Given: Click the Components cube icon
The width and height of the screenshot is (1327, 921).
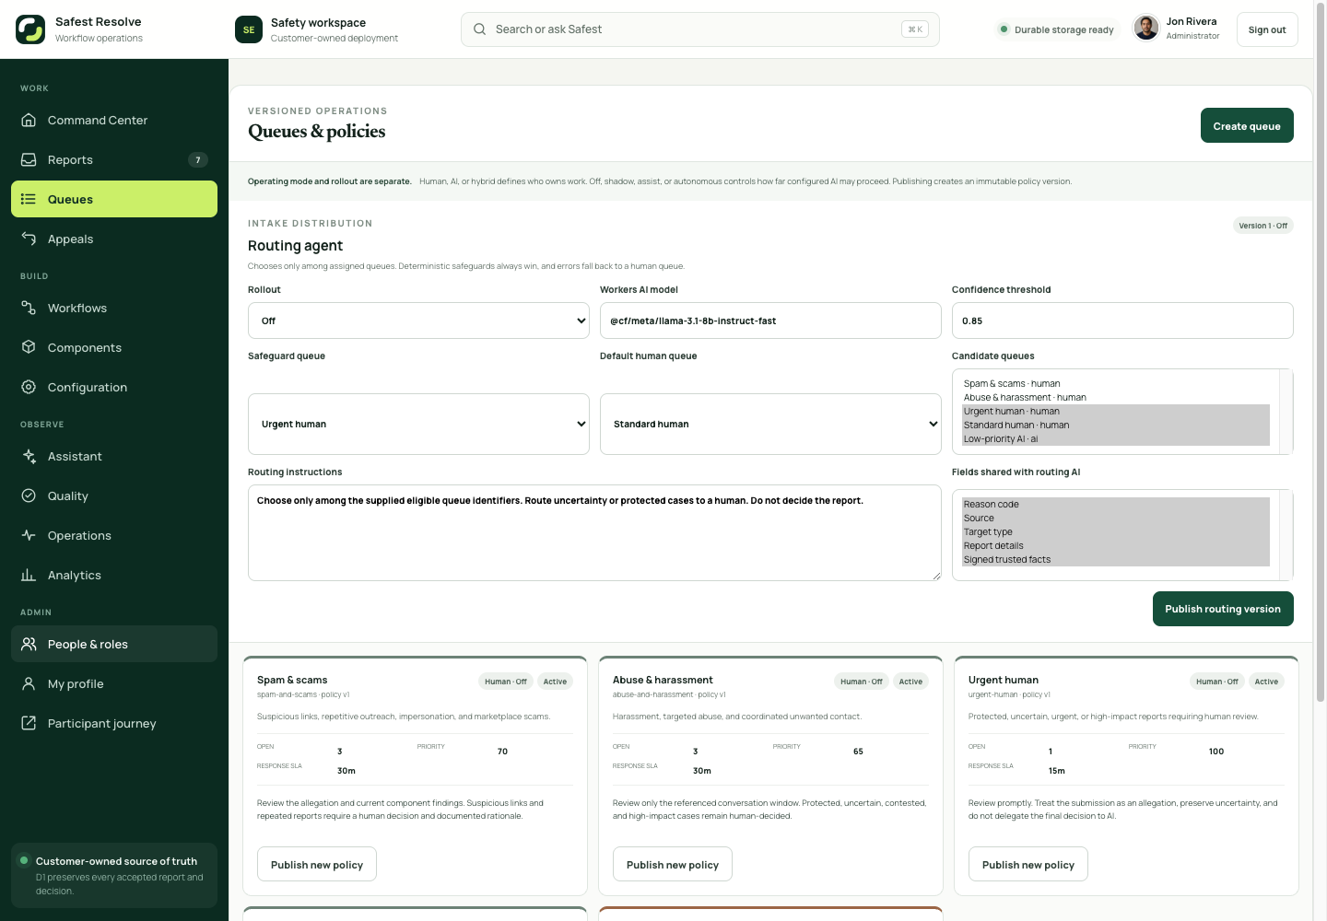Looking at the screenshot, I should (x=29, y=347).
